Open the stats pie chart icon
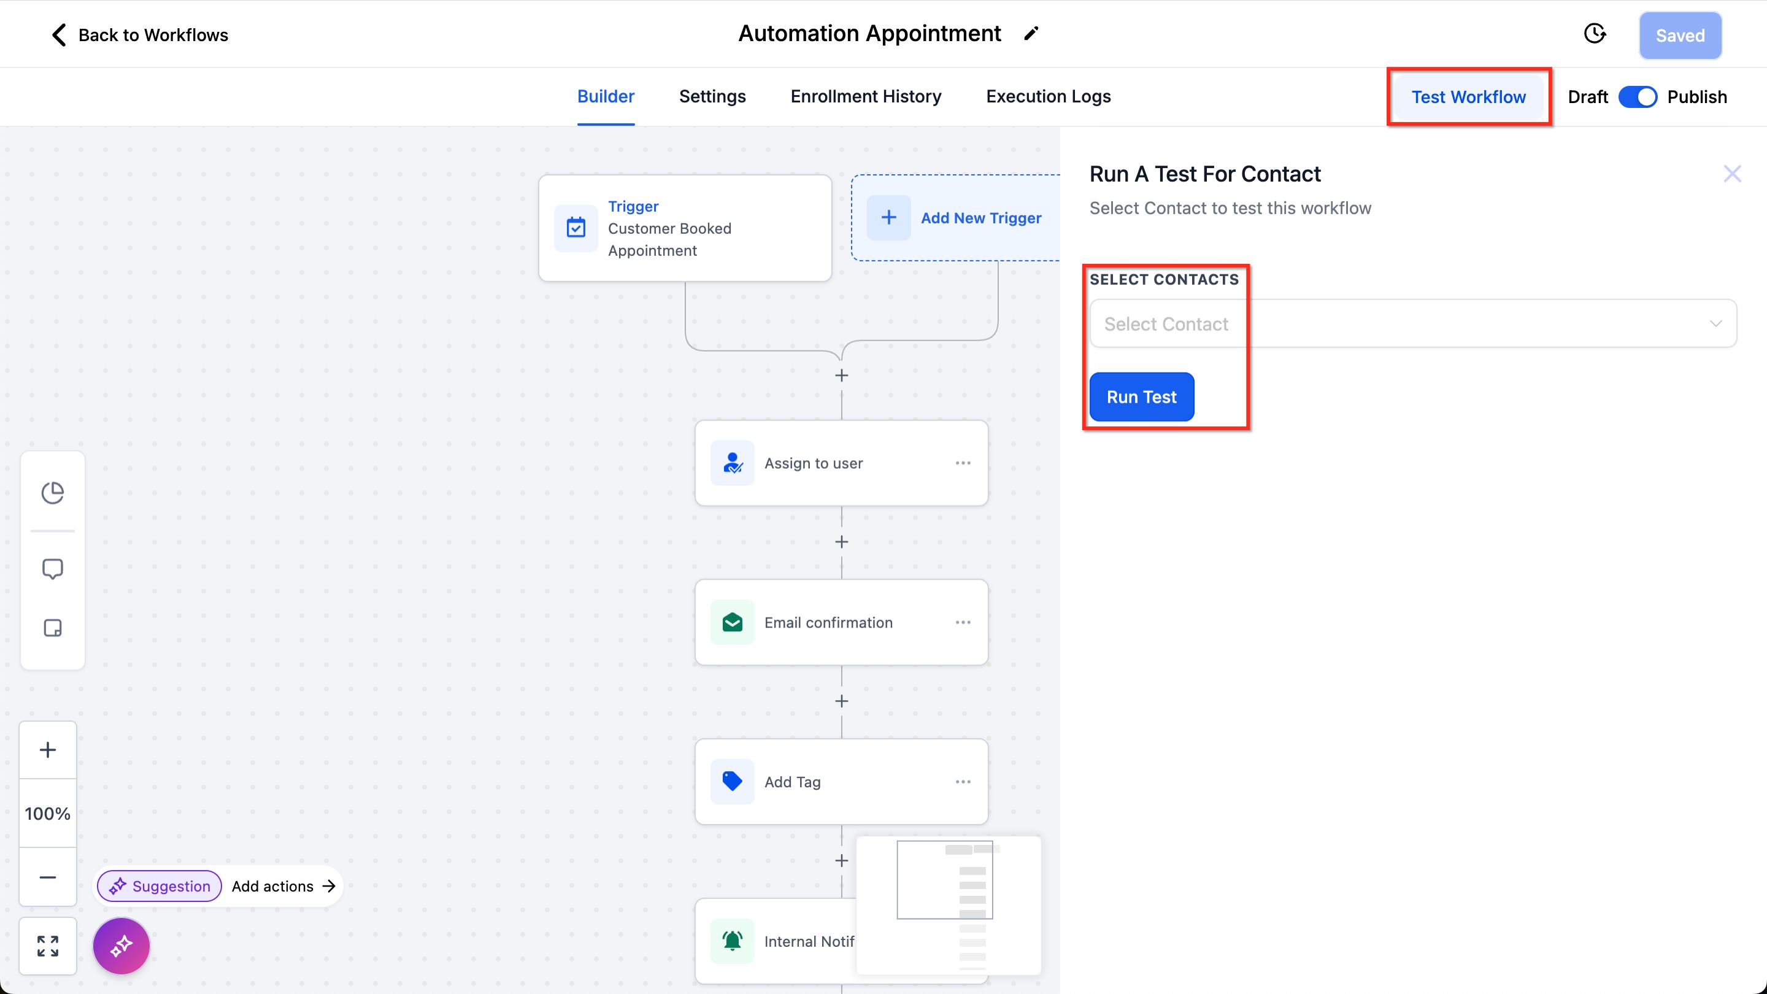1767x994 pixels. 53,493
